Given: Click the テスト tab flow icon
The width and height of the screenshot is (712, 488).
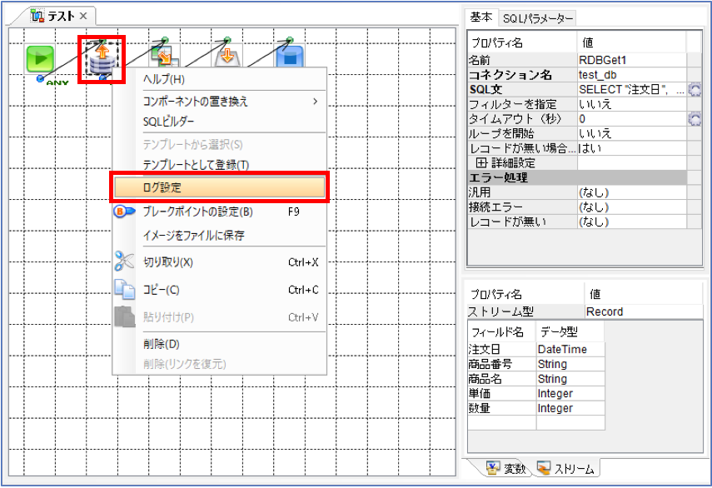Looking at the screenshot, I should 37,17.
